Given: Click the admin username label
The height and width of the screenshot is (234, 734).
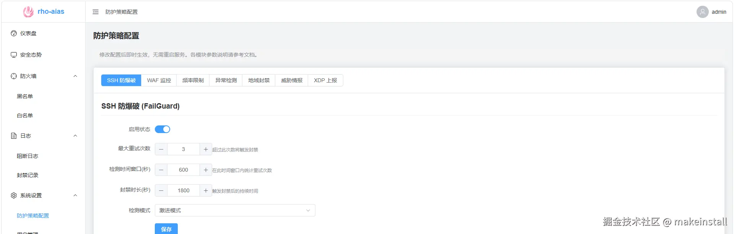Looking at the screenshot, I should click(719, 12).
